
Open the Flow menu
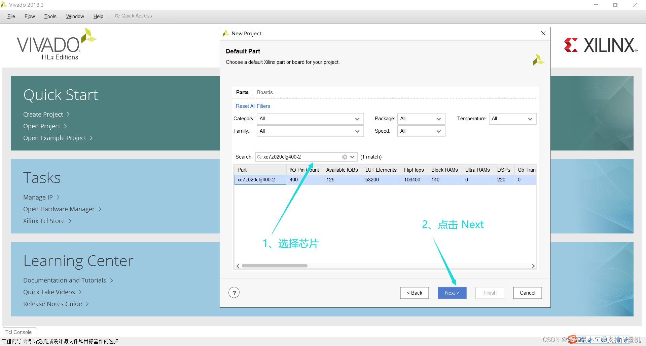coord(30,16)
